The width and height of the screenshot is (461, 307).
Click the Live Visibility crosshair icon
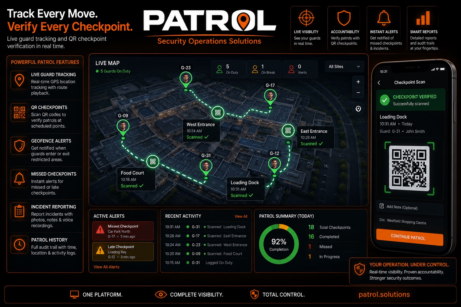(x=306, y=18)
